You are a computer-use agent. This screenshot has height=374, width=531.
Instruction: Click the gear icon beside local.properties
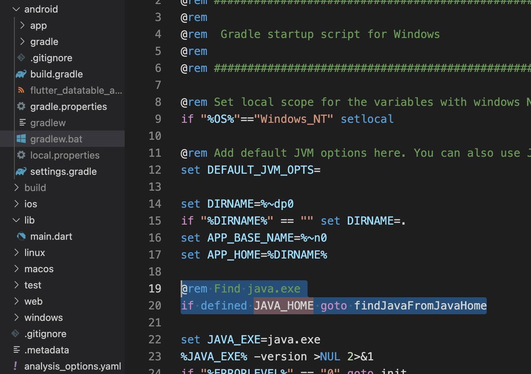[x=21, y=155]
